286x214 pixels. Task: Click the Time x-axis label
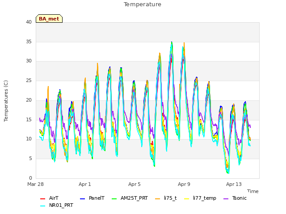pyautogui.click(x=253, y=191)
